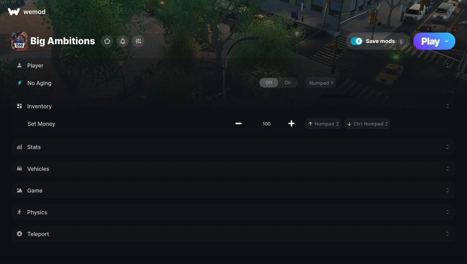Open notifications with the bell icon
This screenshot has height=264, width=467.
pos(123,41)
